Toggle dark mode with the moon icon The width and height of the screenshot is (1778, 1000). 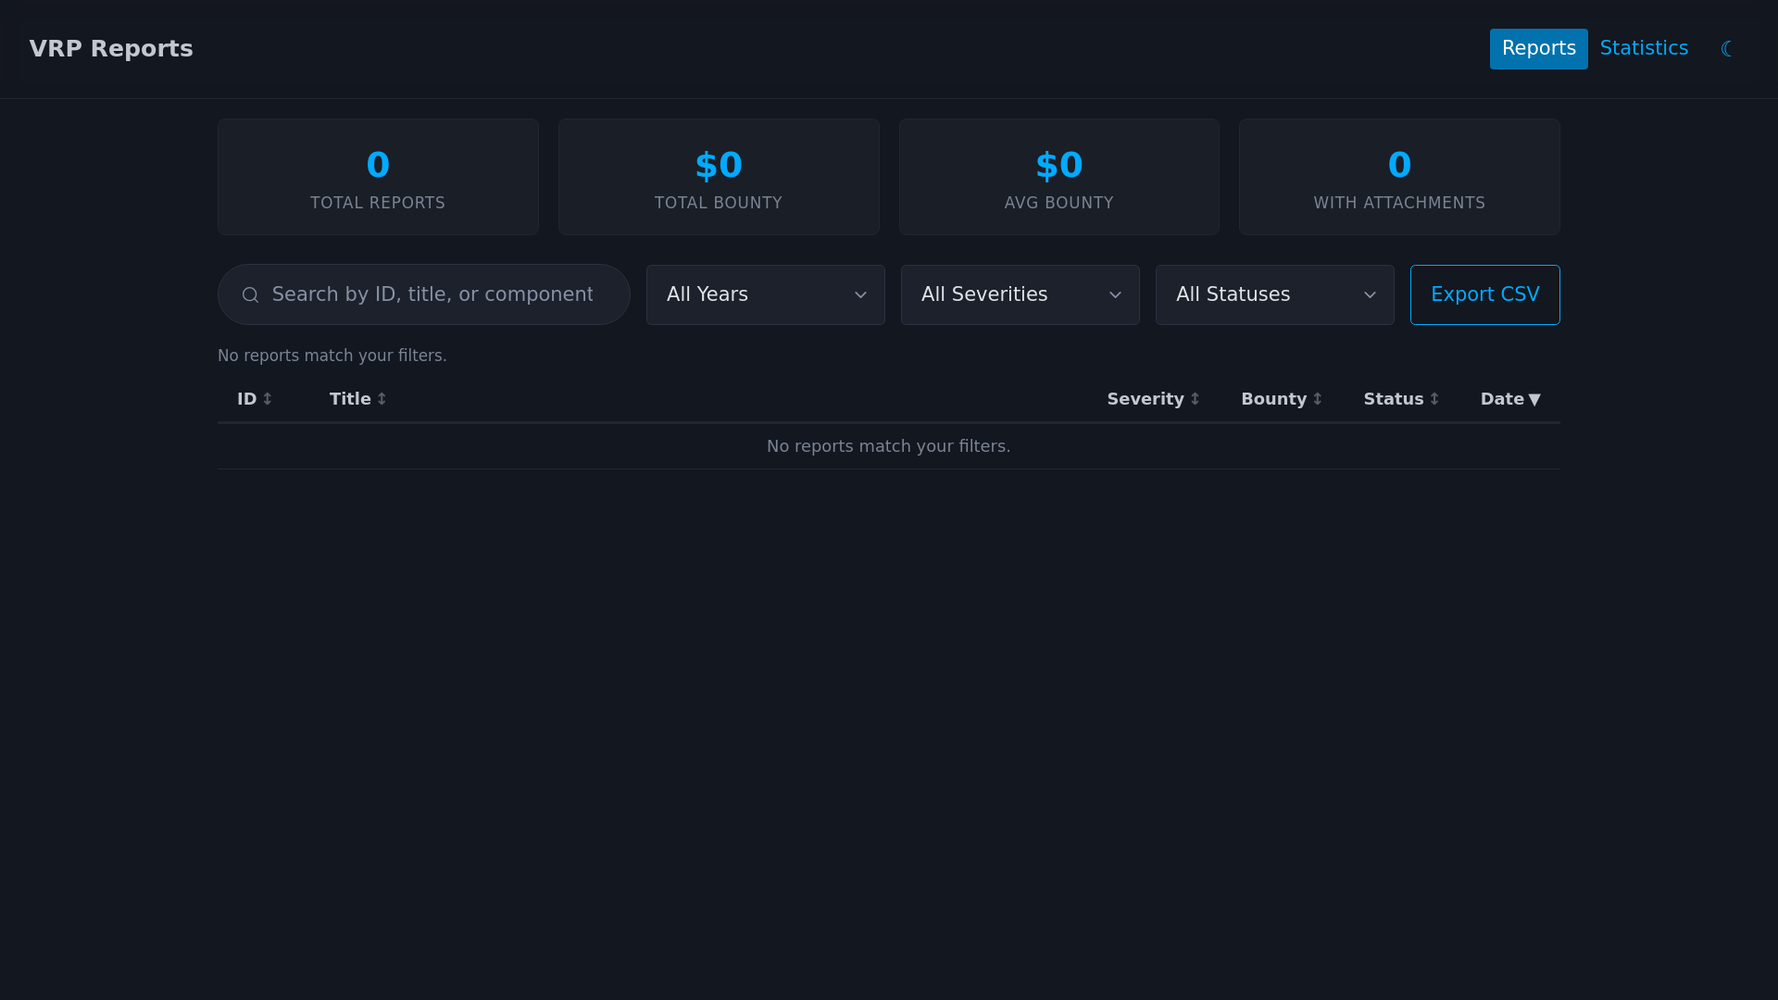point(1727,49)
